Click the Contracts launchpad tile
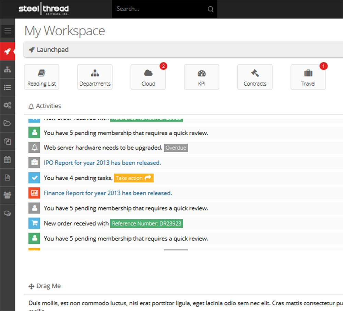 point(255,77)
